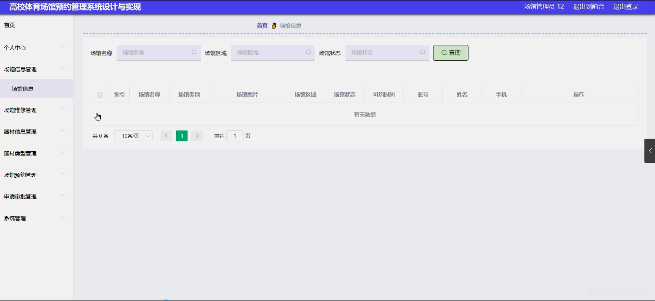Viewport: 655px width, 301px height.
Task: Click search icon in 场馆状态 field
Action: 423,52
